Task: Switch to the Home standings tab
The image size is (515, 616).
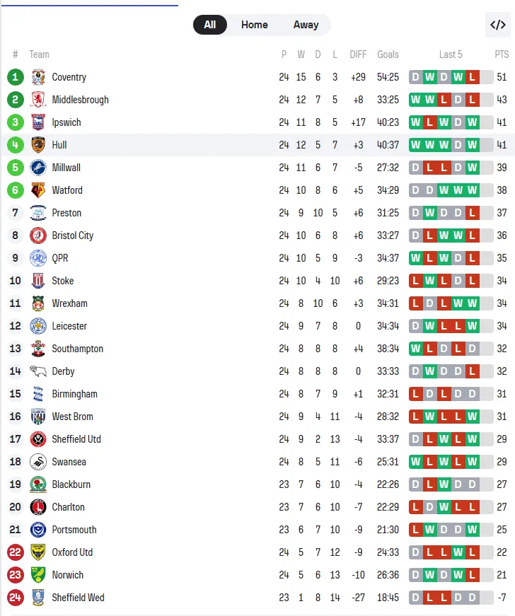Action: pyautogui.click(x=254, y=25)
